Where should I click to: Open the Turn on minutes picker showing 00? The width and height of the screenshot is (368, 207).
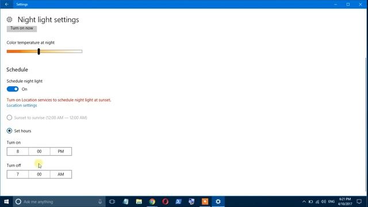(39, 151)
